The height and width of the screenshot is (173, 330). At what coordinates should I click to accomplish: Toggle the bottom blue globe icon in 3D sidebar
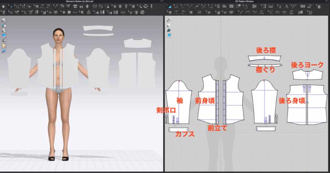3,51
